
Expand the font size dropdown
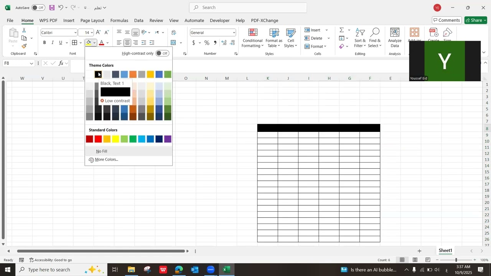point(92,33)
